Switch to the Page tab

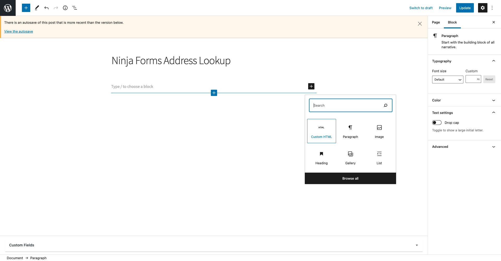tap(436, 22)
